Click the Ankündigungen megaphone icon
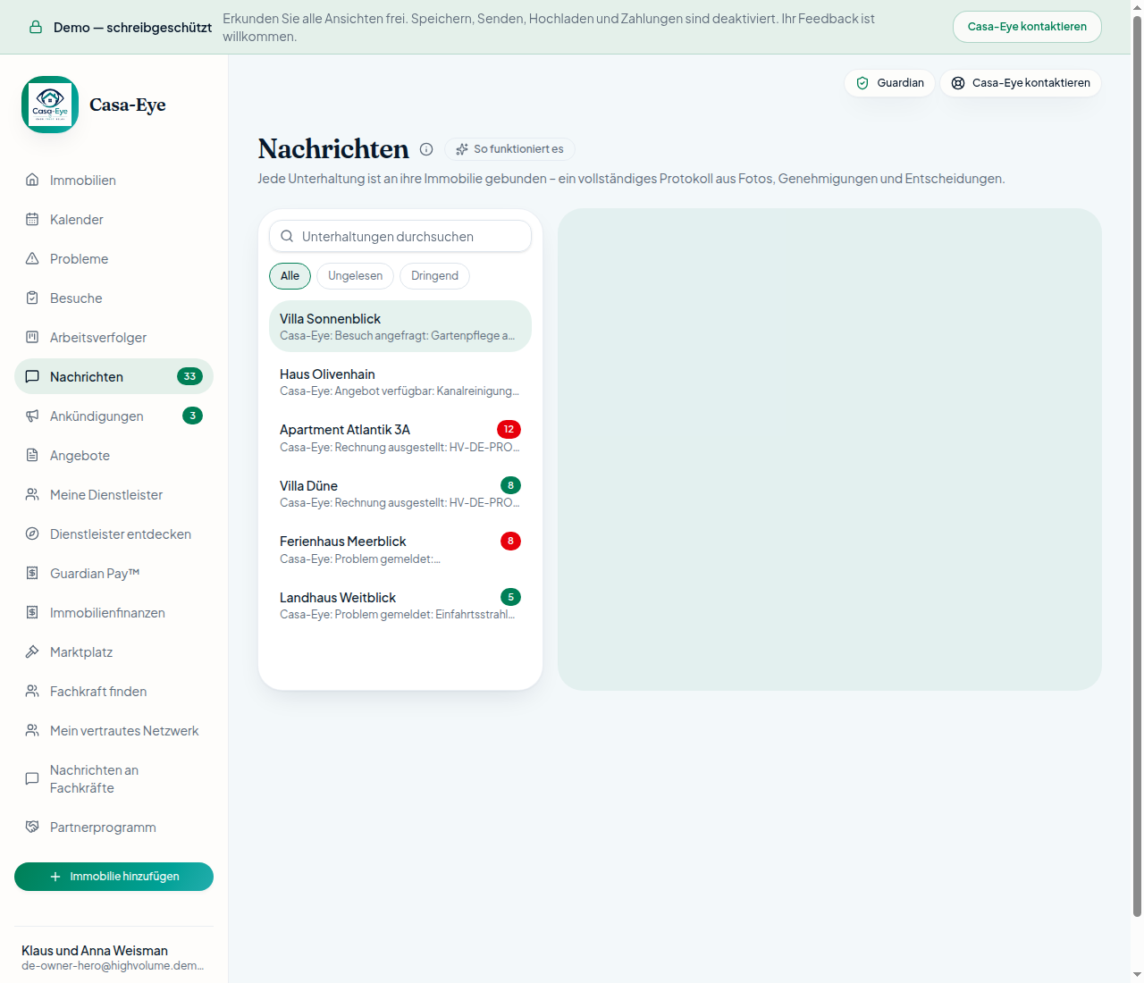Viewport: 1144px width, 983px height. pyautogui.click(x=32, y=416)
